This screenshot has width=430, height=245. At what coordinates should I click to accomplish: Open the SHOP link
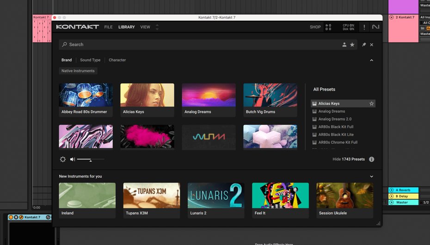(315, 27)
